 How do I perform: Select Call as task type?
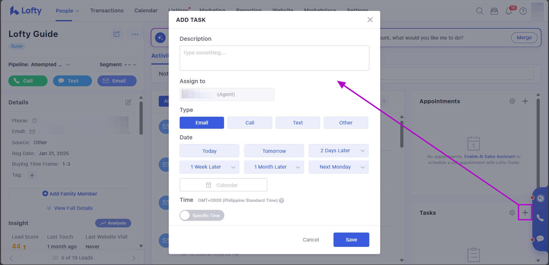pyautogui.click(x=250, y=123)
